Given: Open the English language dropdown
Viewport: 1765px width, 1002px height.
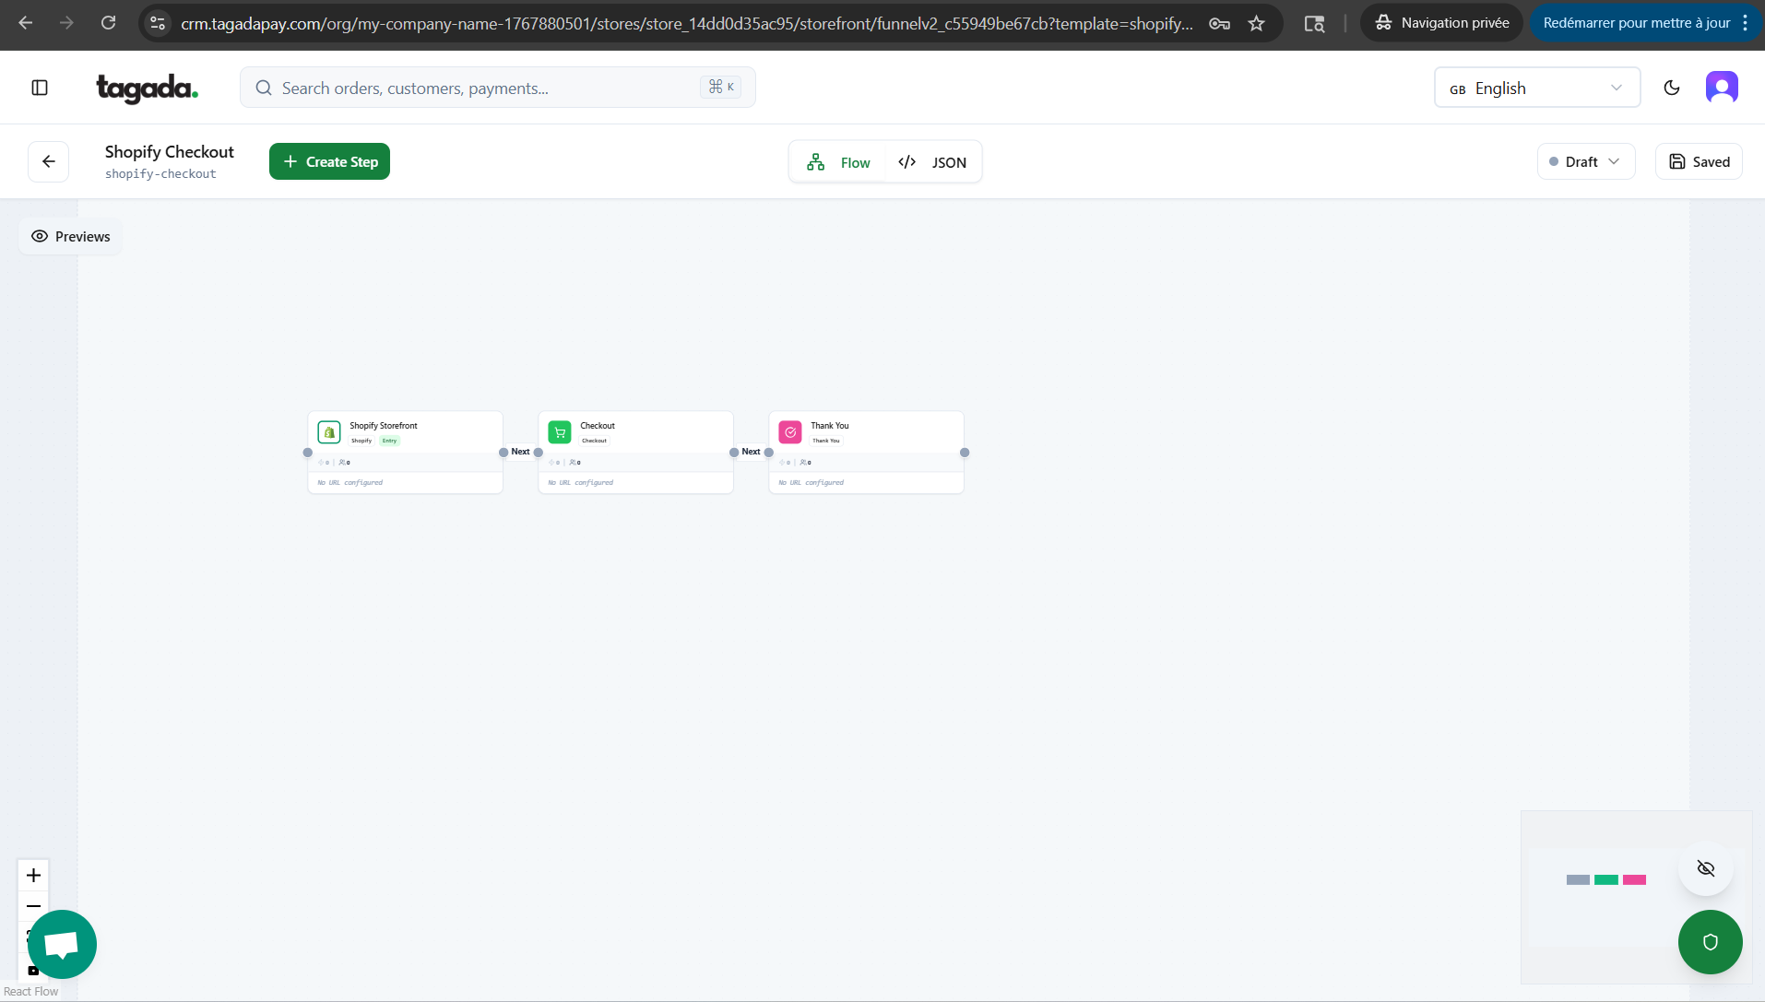Looking at the screenshot, I should pyautogui.click(x=1536, y=88).
